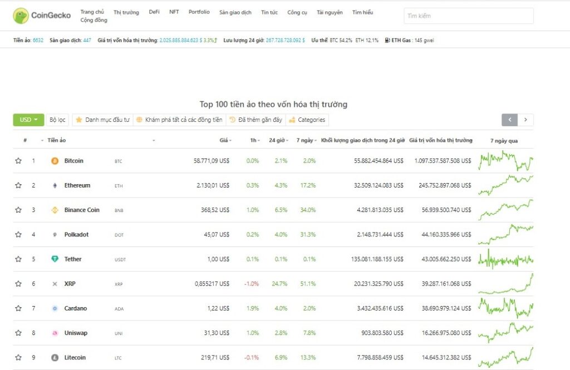Click the Cardano coin icon
Image resolution: width=570 pixels, height=370 pixels.
[x=55, y=309]
